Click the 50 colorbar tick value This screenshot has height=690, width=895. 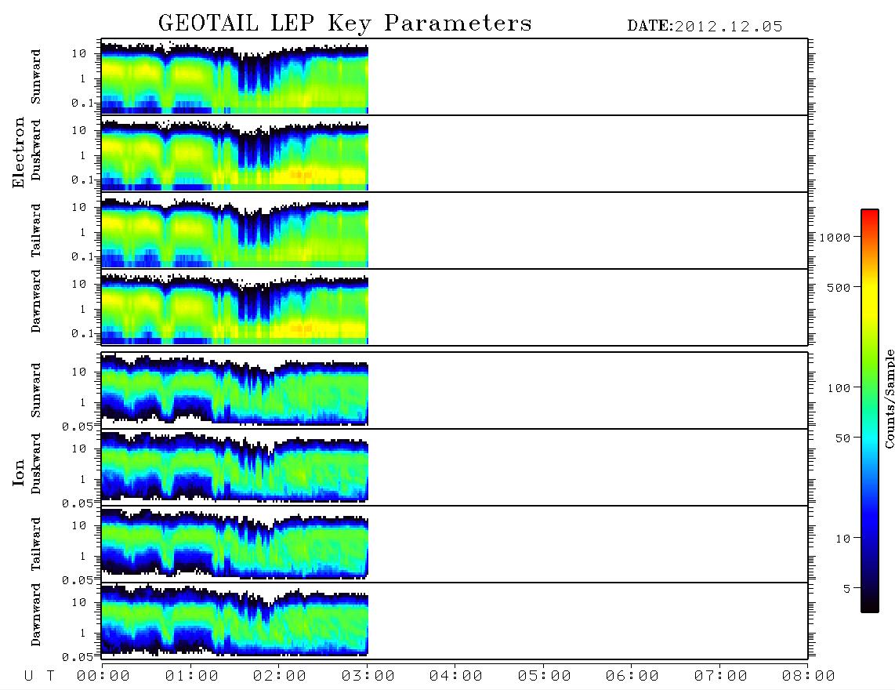point(842,438)
